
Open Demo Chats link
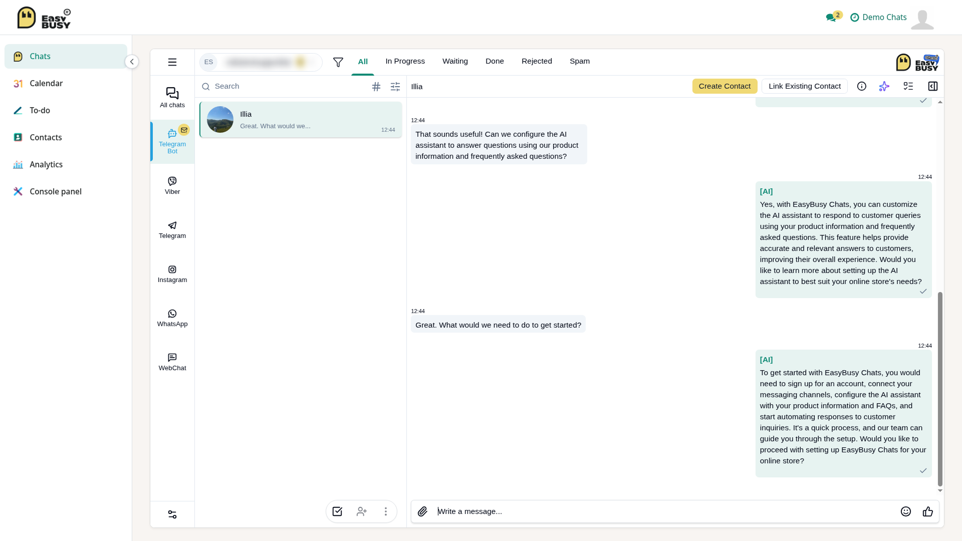(x=878, y=17)
